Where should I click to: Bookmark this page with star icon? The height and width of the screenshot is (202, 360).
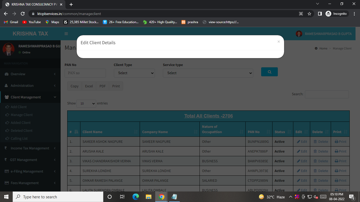tap(309, 14)
